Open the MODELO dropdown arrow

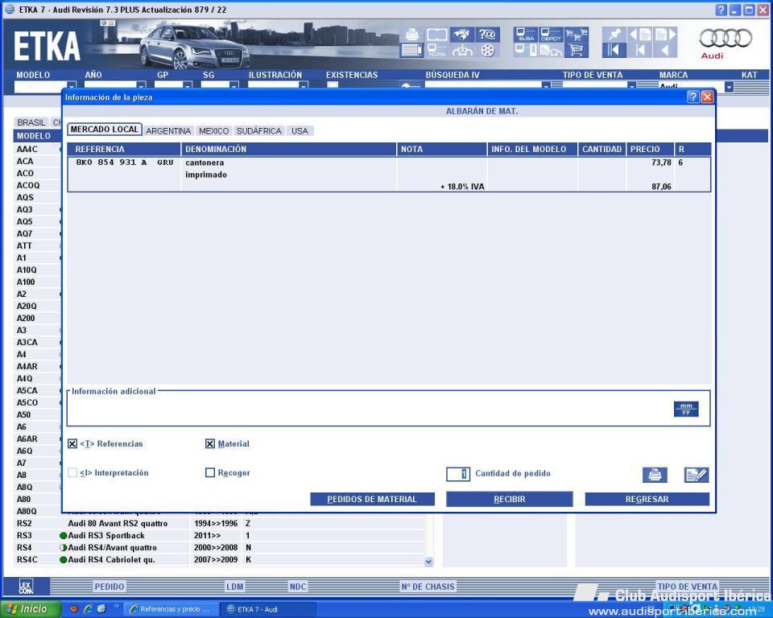coord(72,84)
